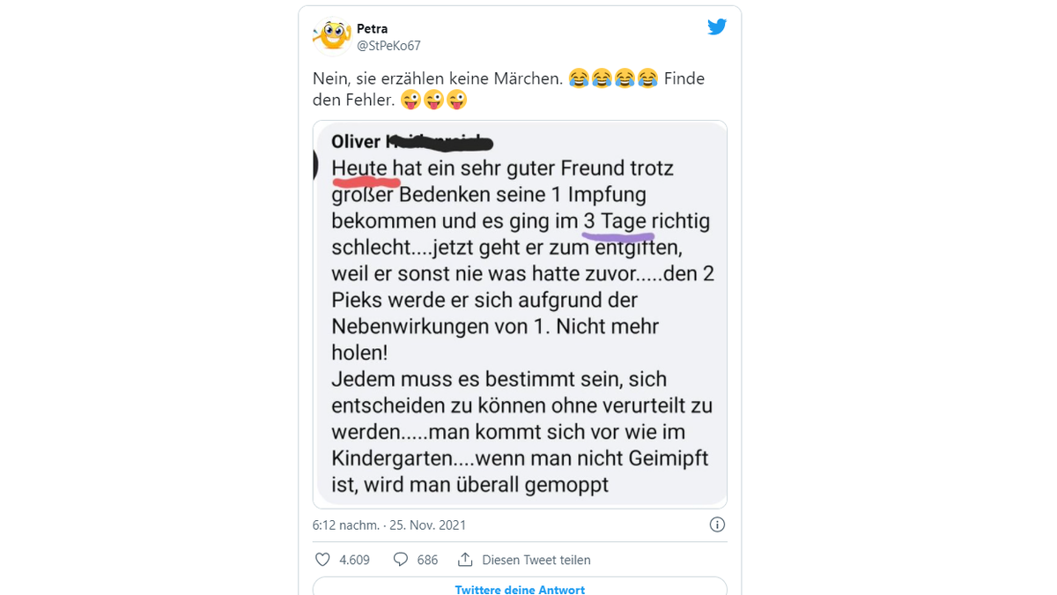Open Petra's display name

coord(373,27)
